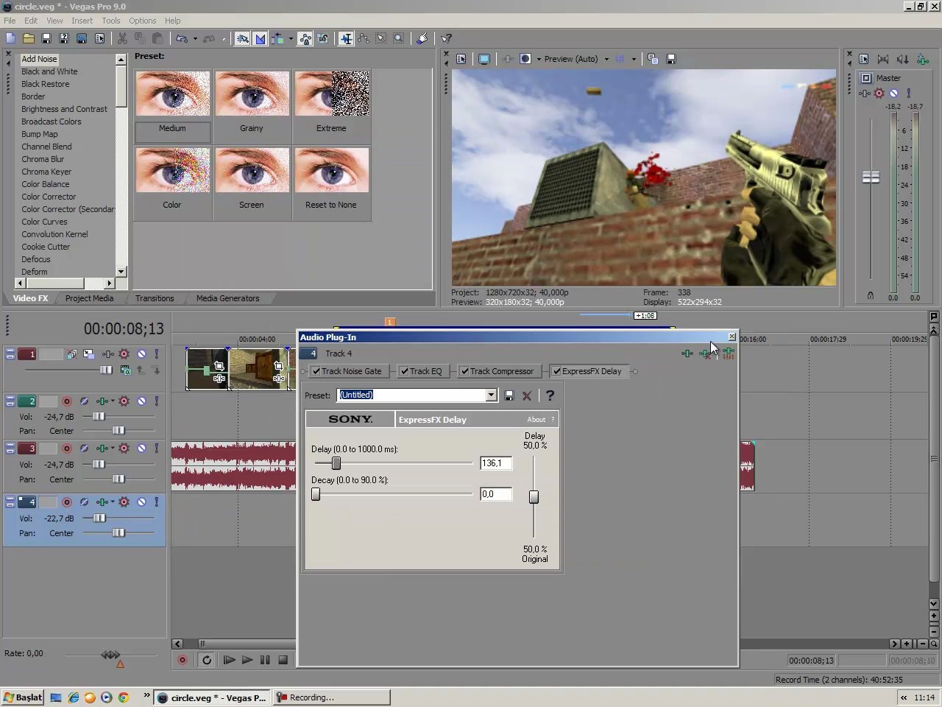Click the Delay/Original mix vertical slider

534,497
